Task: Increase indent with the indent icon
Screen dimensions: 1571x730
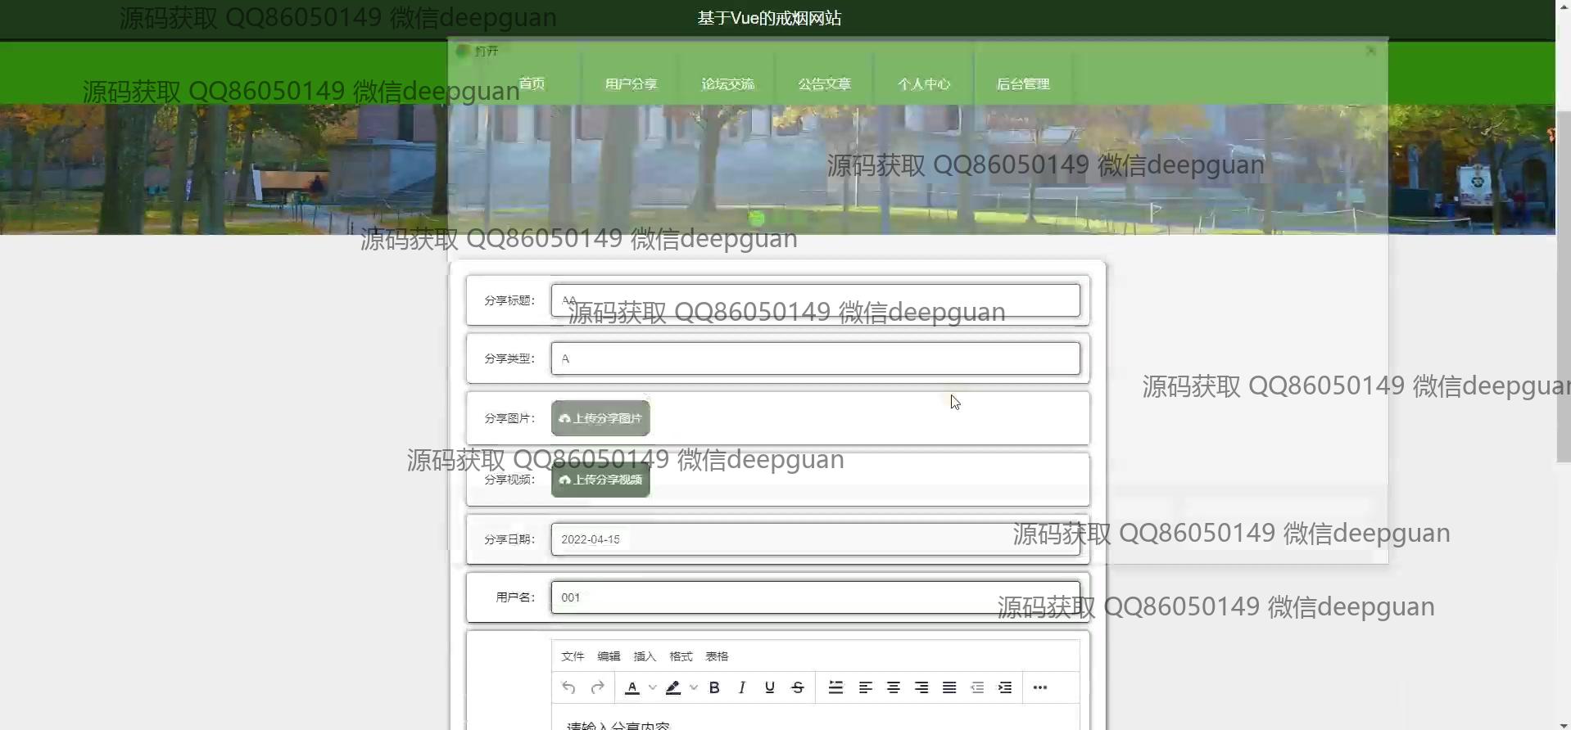Action: (x=1005, y=687)
